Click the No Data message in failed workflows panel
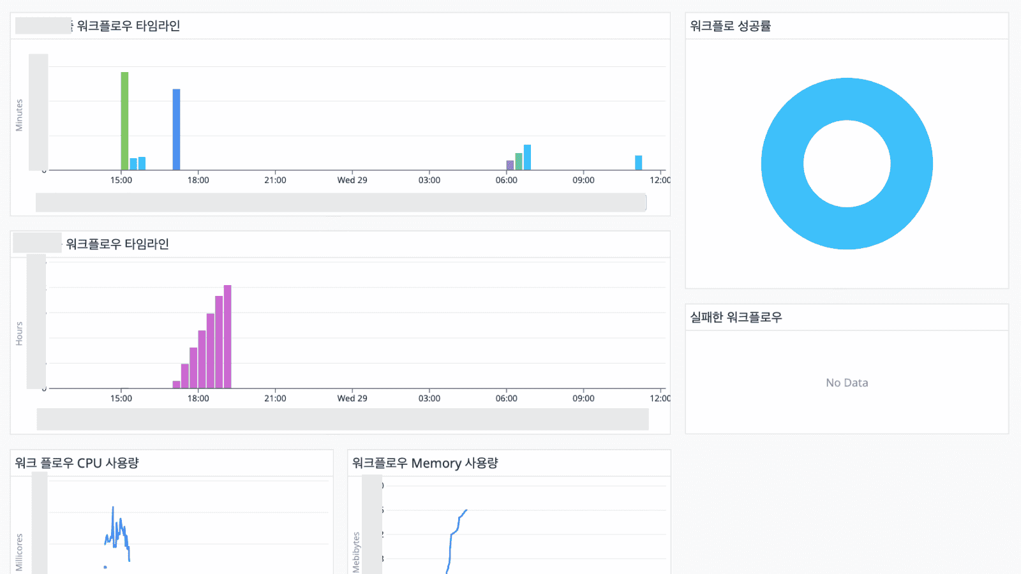Screen dimensions: 1021x574 tap(846, 382)
